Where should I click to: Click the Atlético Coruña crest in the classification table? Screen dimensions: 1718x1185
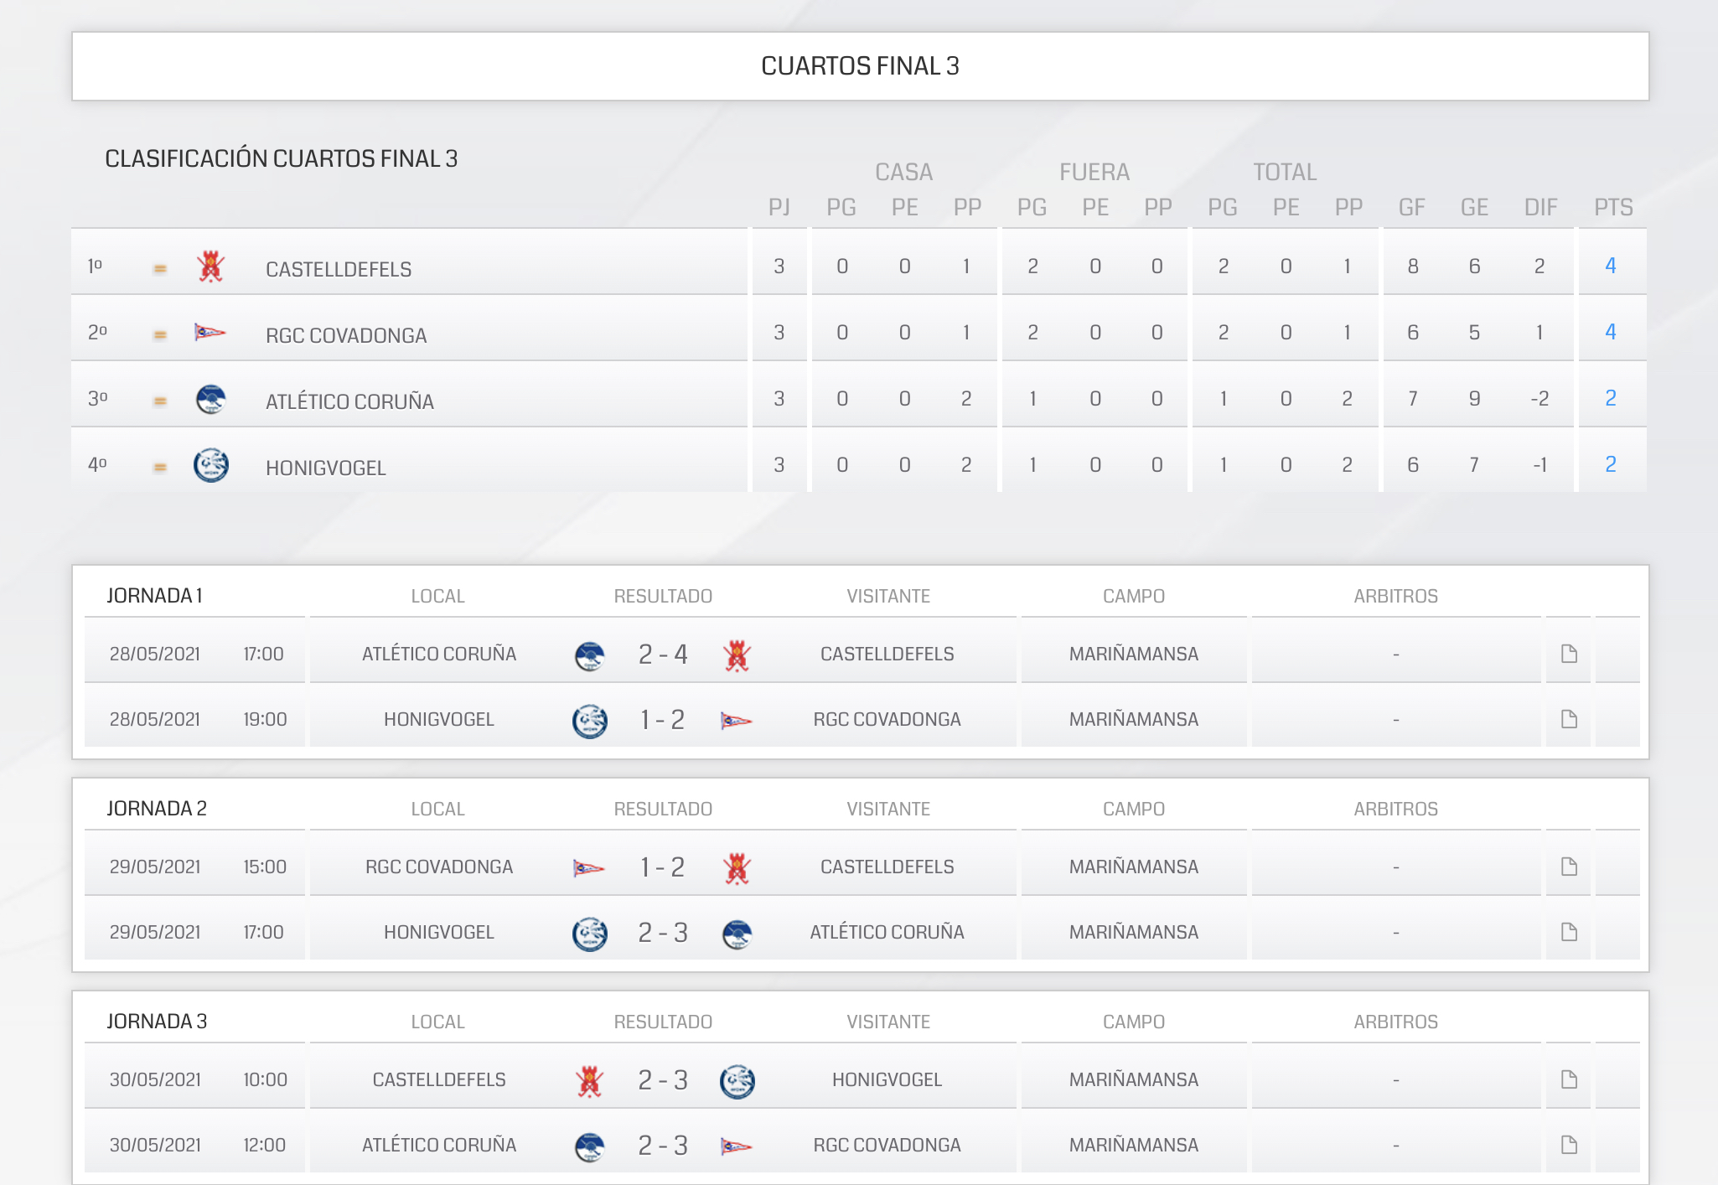click(x=210, y=399)
